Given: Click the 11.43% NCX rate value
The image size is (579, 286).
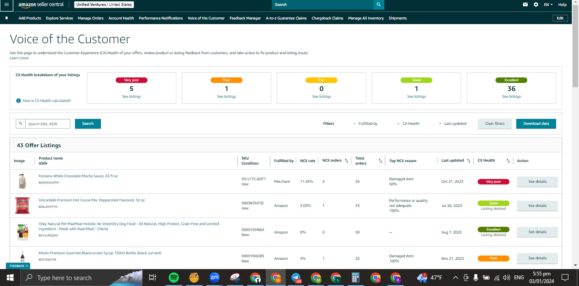Looking at the screenshot, I should point(306,181).
